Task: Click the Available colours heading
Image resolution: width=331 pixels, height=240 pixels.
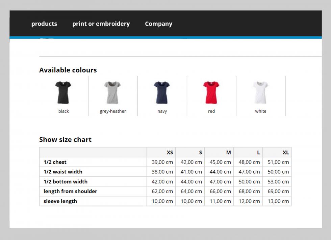Action: coord(68,70)
